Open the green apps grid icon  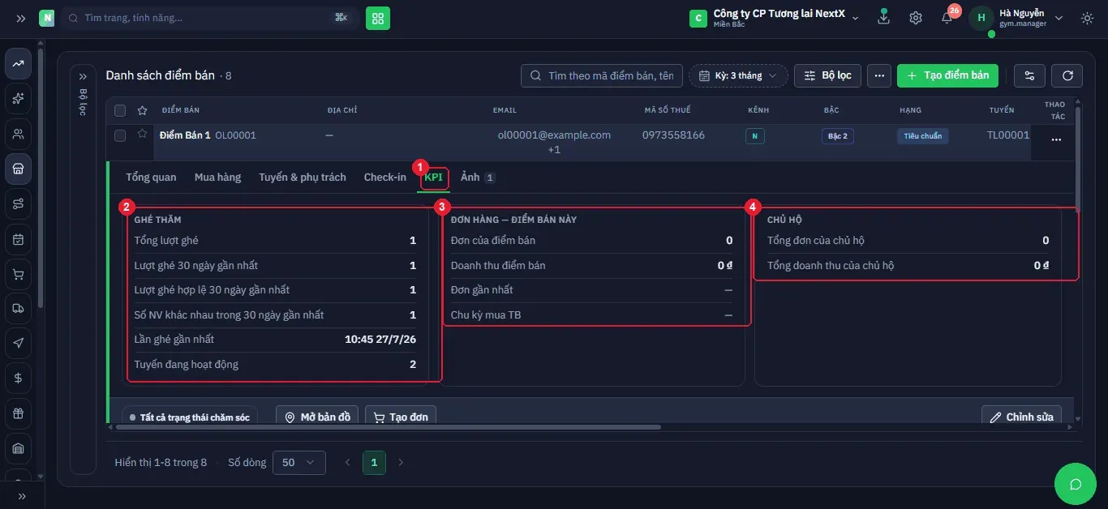pos(377,18)
